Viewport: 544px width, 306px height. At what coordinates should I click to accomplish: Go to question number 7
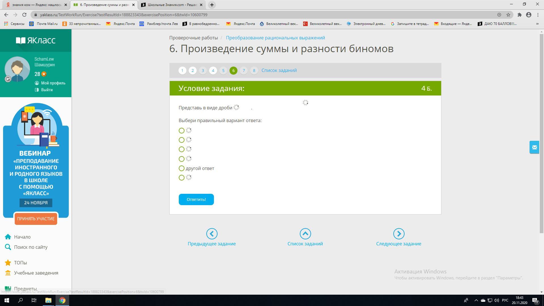point(244,71)
